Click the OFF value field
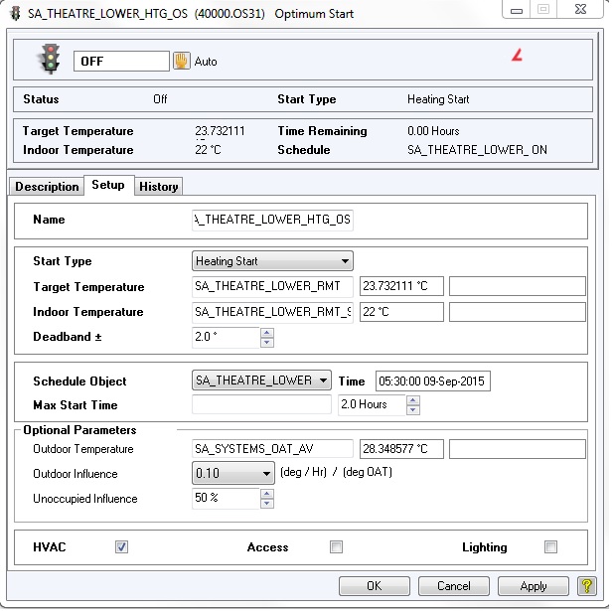 (121, 62)
